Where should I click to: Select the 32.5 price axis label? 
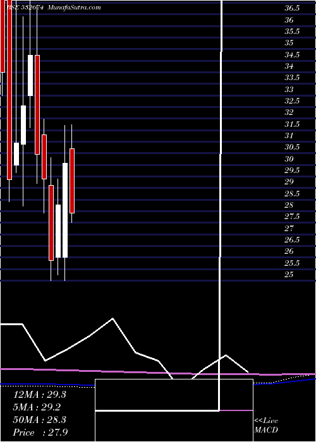(x=292, y=101)
